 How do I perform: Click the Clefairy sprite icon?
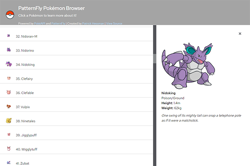(9, 78)
